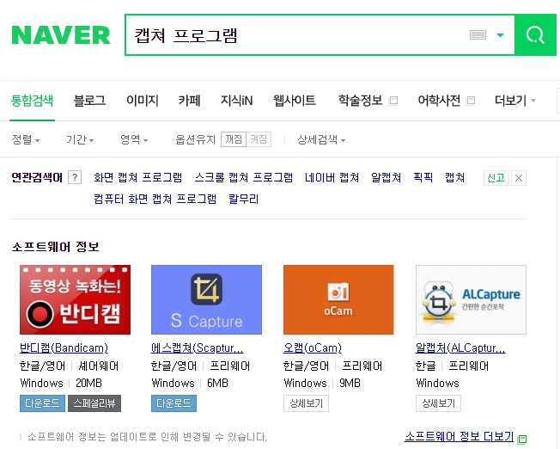The image size is (560, 449).
Task: Open the 알캡쳐(ALCaptur... title link
Action: pos(460,348)
